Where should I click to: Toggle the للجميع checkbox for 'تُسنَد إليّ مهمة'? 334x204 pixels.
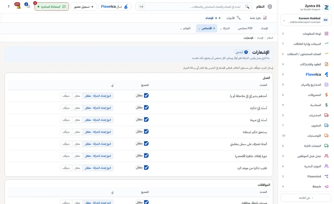(x=146, y=119)
